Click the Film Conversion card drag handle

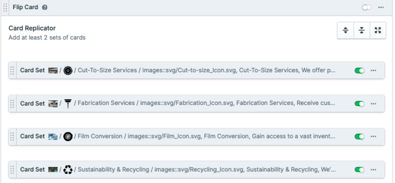coord(12,136)
